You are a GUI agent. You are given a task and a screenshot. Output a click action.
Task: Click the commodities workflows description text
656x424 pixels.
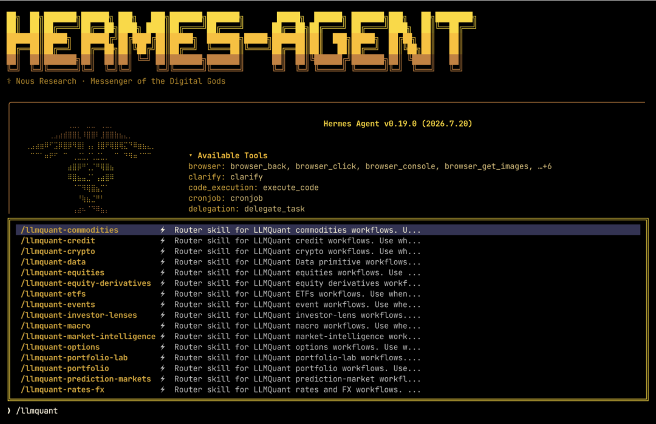pos(298,230)
